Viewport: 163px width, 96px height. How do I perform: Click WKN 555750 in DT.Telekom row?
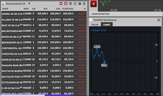click(27, 82)
